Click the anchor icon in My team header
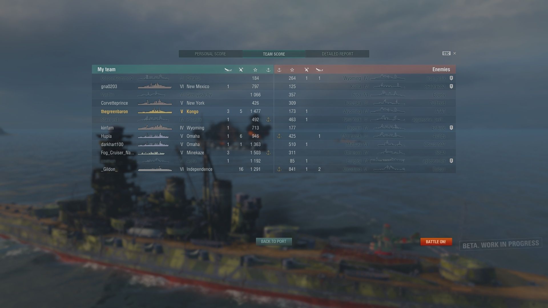The image size is (548, 308). pos(268,70)
